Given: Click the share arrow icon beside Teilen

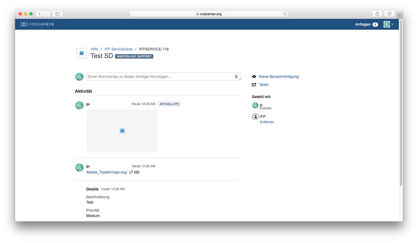Looking at the screenshot, I should pyautogui.click(x=254, y=84).
